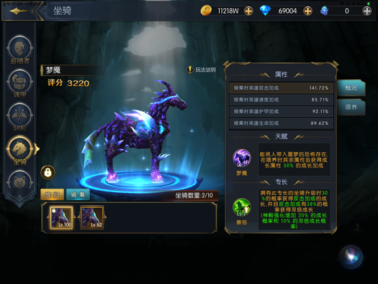Image resolution: width=378 pixels, height=284 pixels.
Task: Open 玩法说明 gameplay instructions
Action: (201, 70)
